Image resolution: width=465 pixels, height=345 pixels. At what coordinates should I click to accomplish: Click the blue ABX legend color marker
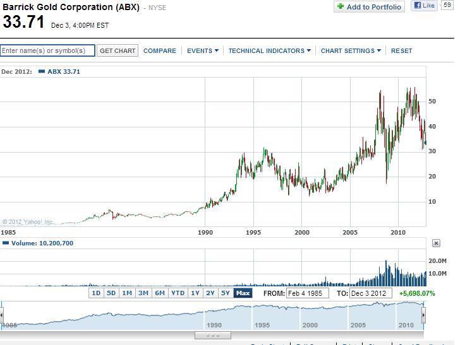[42, 71]
